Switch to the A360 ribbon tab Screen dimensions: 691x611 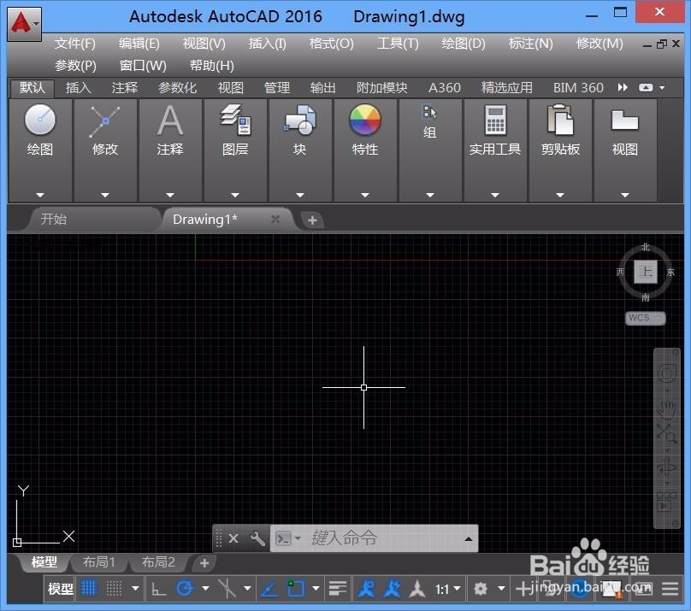444,88
